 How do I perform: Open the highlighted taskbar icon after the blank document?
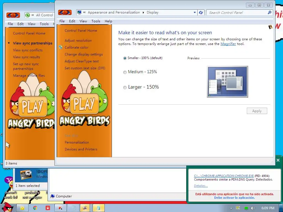coord(85,208)
